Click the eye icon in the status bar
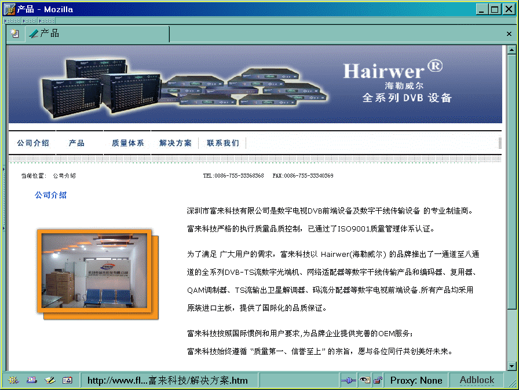Viewport: 519px width, 390px height. [365, 380]
